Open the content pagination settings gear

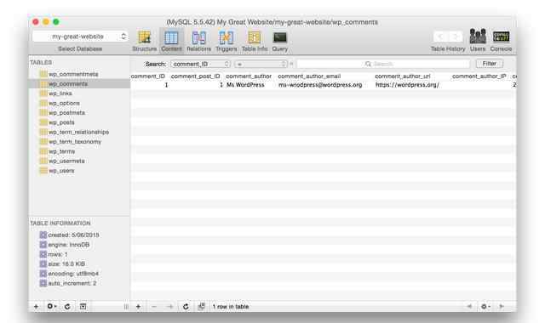485,307
